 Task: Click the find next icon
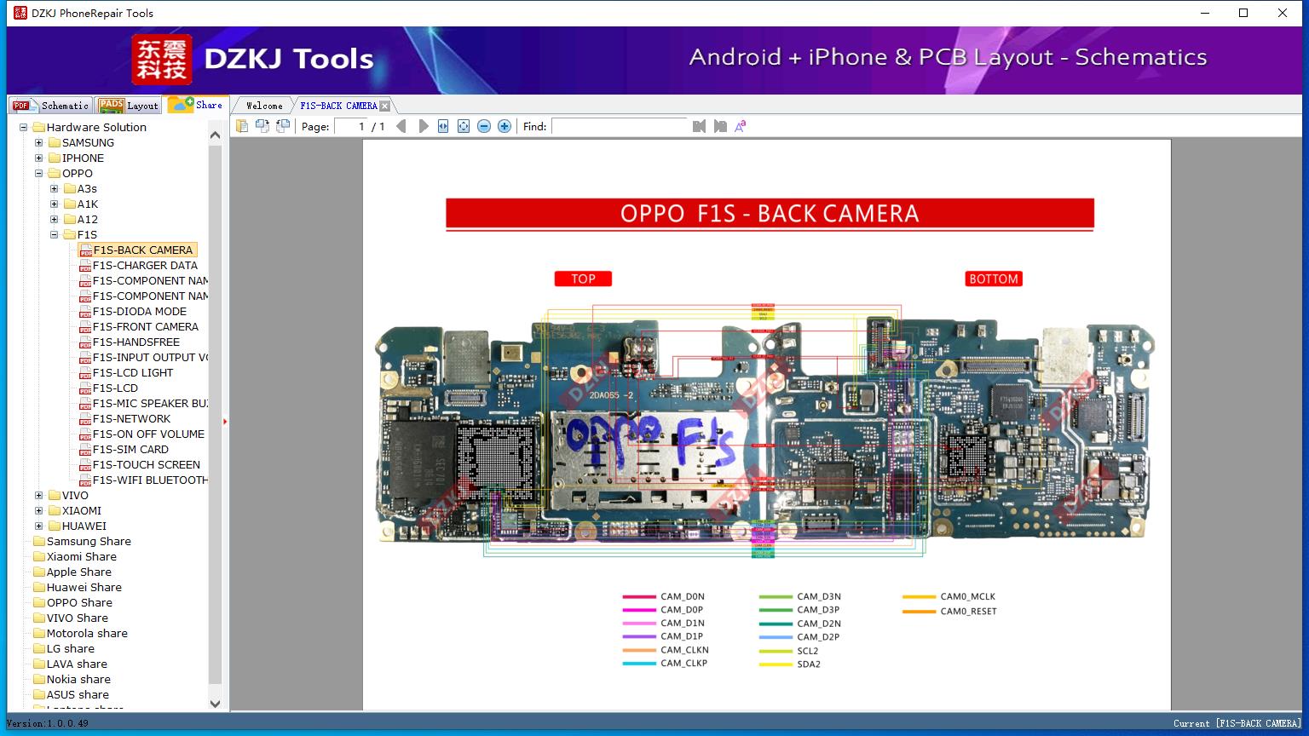tap(720, 126)
